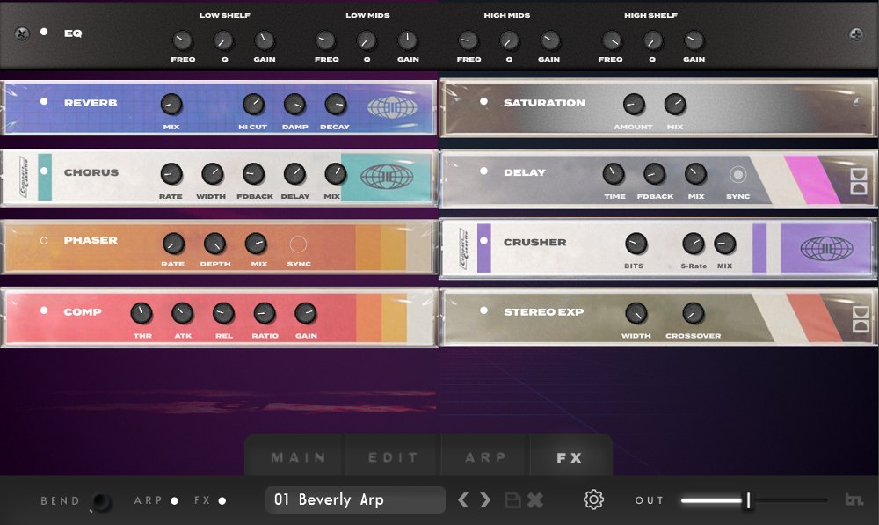Viewport: 879px width, 525px height.
Task: Toggle the Phaser SYNC button
Action: [x=298, y=244]
